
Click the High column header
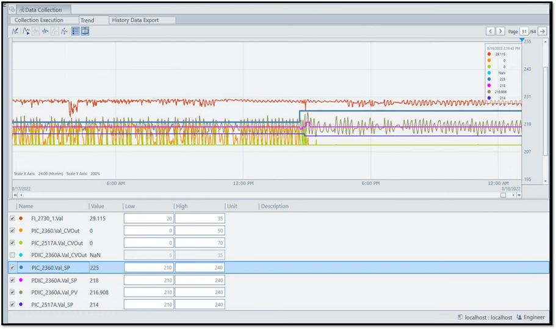[182, 206]
